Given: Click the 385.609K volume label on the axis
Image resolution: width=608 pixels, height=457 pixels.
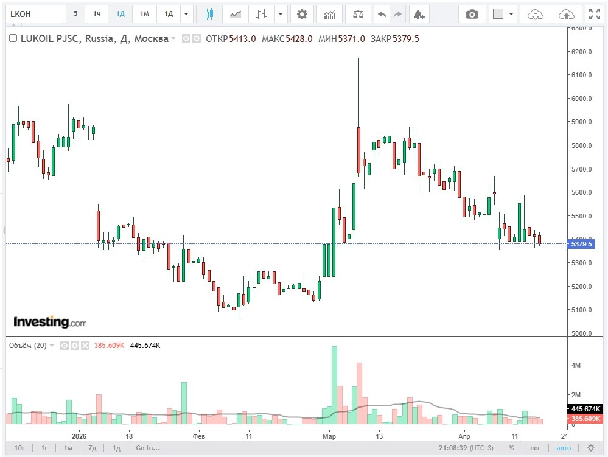Looking at the screenshot, I should pyautogui.click(x=585, y=419).
